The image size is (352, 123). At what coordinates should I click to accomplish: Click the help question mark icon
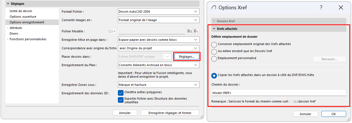[321, 8]
